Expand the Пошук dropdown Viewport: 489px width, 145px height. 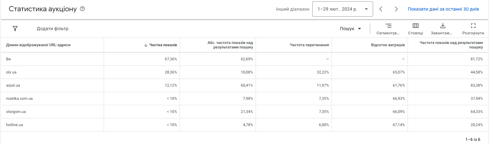pyautogui.click(x=351, y=29)
